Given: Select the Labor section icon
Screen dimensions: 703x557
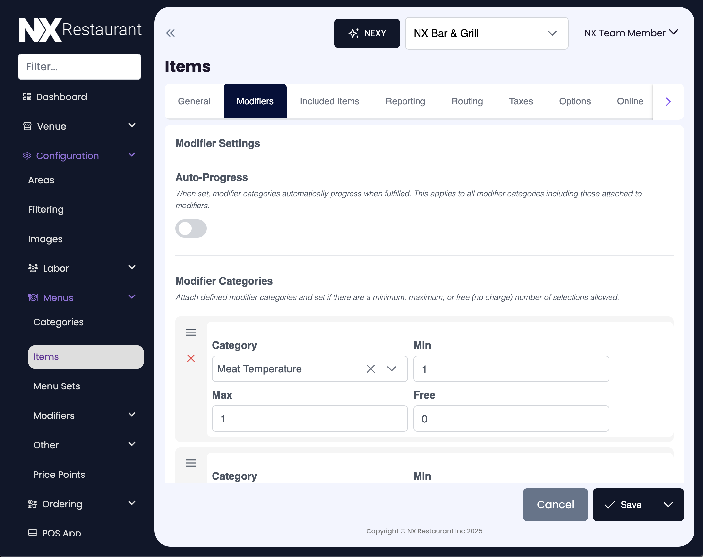Looking at the screenshot, I should 33,268.
